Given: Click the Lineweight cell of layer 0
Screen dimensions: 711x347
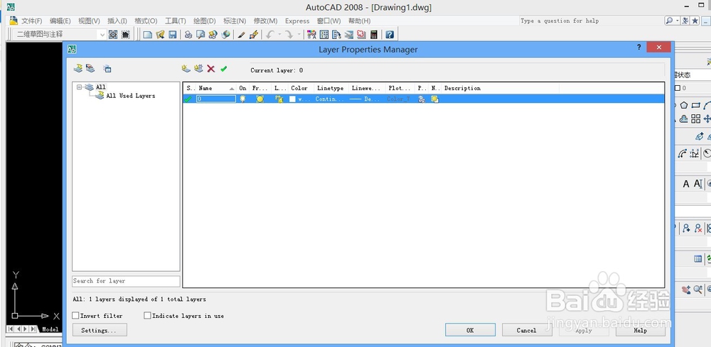Looking at the screenshot, I should click(x=366, y=99).
